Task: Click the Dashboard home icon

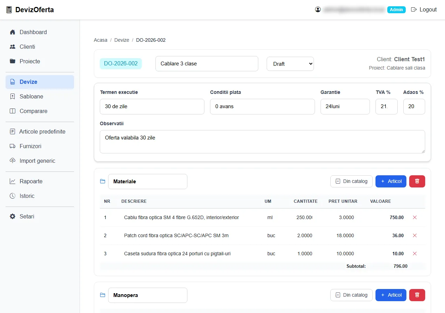Action: 13,32
